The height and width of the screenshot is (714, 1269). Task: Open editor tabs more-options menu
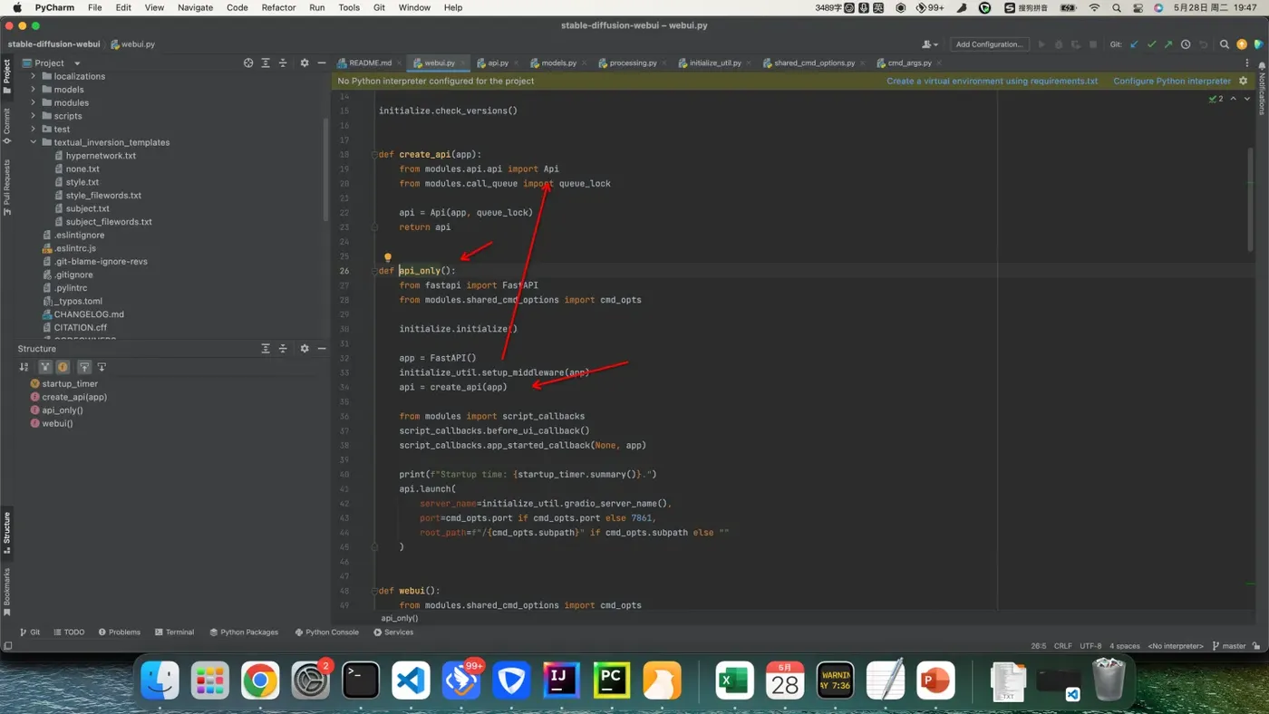(1247, 63)
